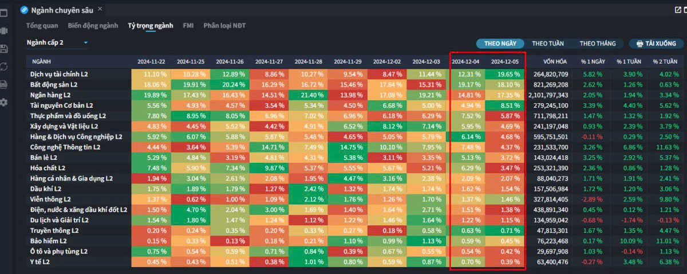Open the Biến động ngành tab

pyautogui.click(x=93, y=26)
